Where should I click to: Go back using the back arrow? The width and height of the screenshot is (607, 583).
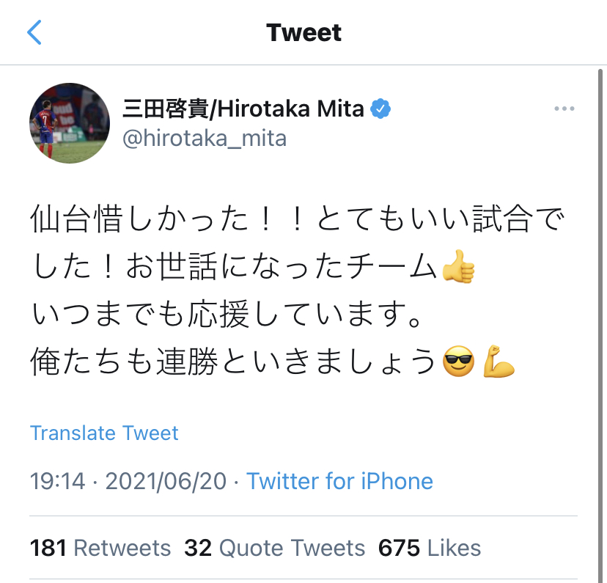[34, 33]
